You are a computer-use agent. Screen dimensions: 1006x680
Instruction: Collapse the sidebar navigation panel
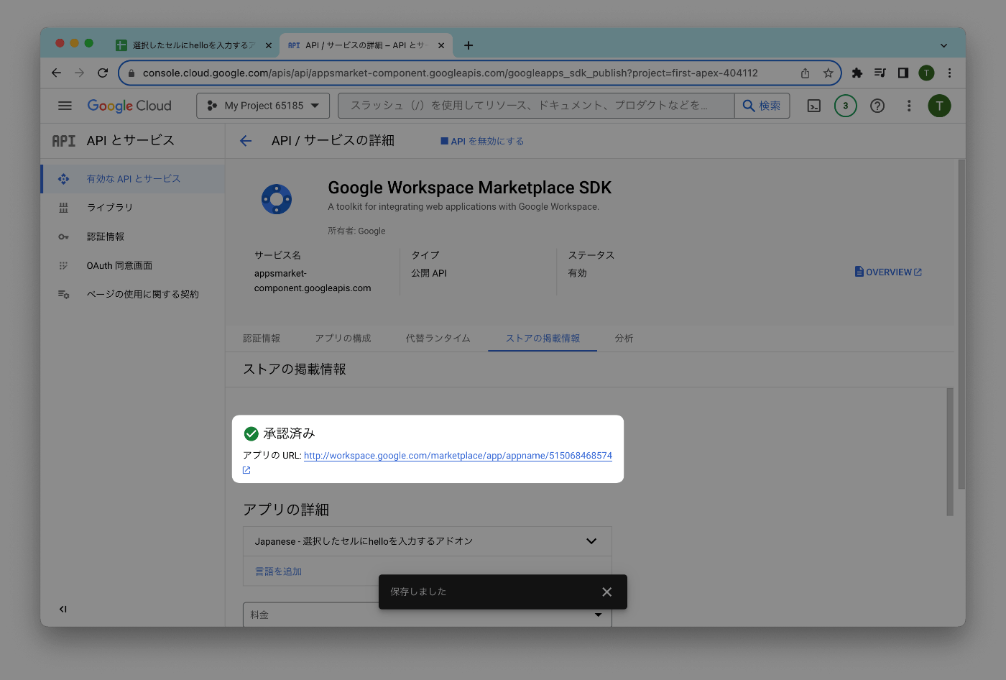(x=63, y=609)
